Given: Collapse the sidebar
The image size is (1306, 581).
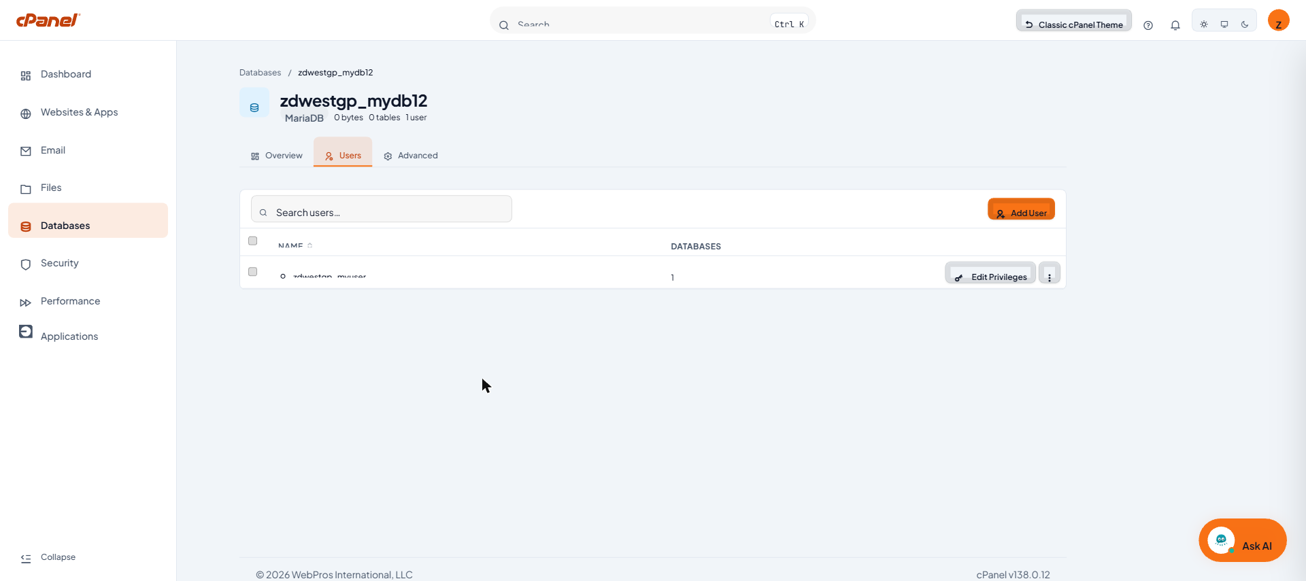Looking at the screenshot, I should 48,557.
